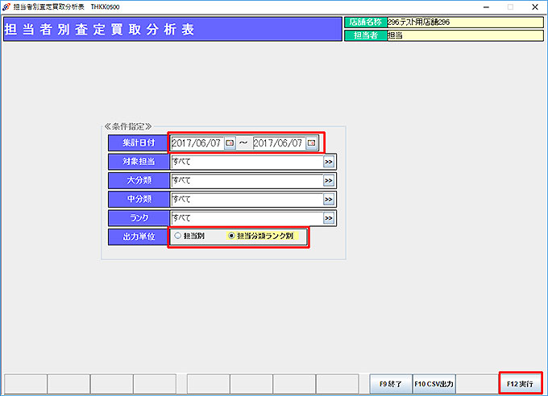Click the 集計日付 label
This screenshot has height=396, width=548.
tap(139, 142)
